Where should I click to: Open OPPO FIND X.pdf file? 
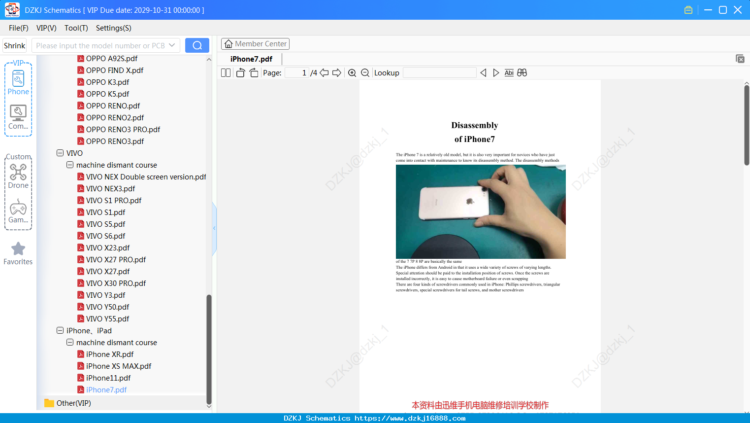click(x=110, y=70)
